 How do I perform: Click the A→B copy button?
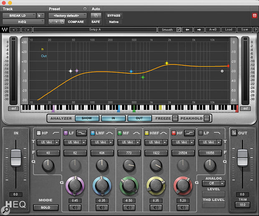point(213,30)
